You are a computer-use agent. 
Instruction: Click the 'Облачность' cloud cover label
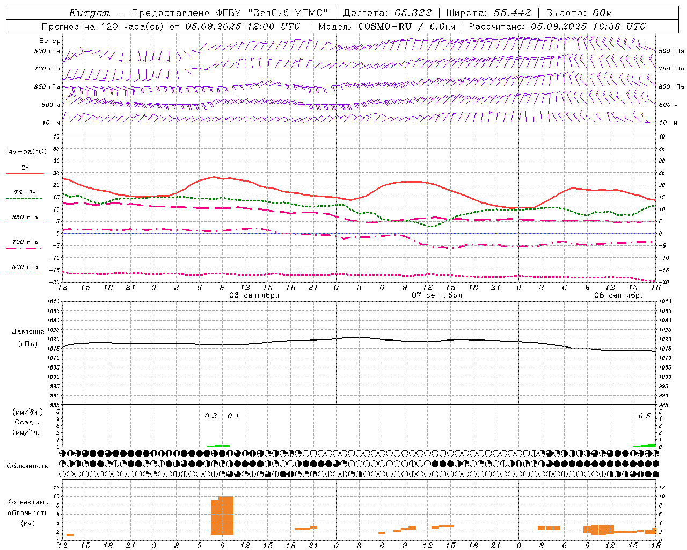click(27, 466)
